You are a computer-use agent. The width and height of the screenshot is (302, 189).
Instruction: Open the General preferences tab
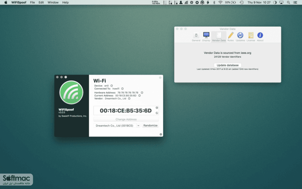[x=196, y=37]
